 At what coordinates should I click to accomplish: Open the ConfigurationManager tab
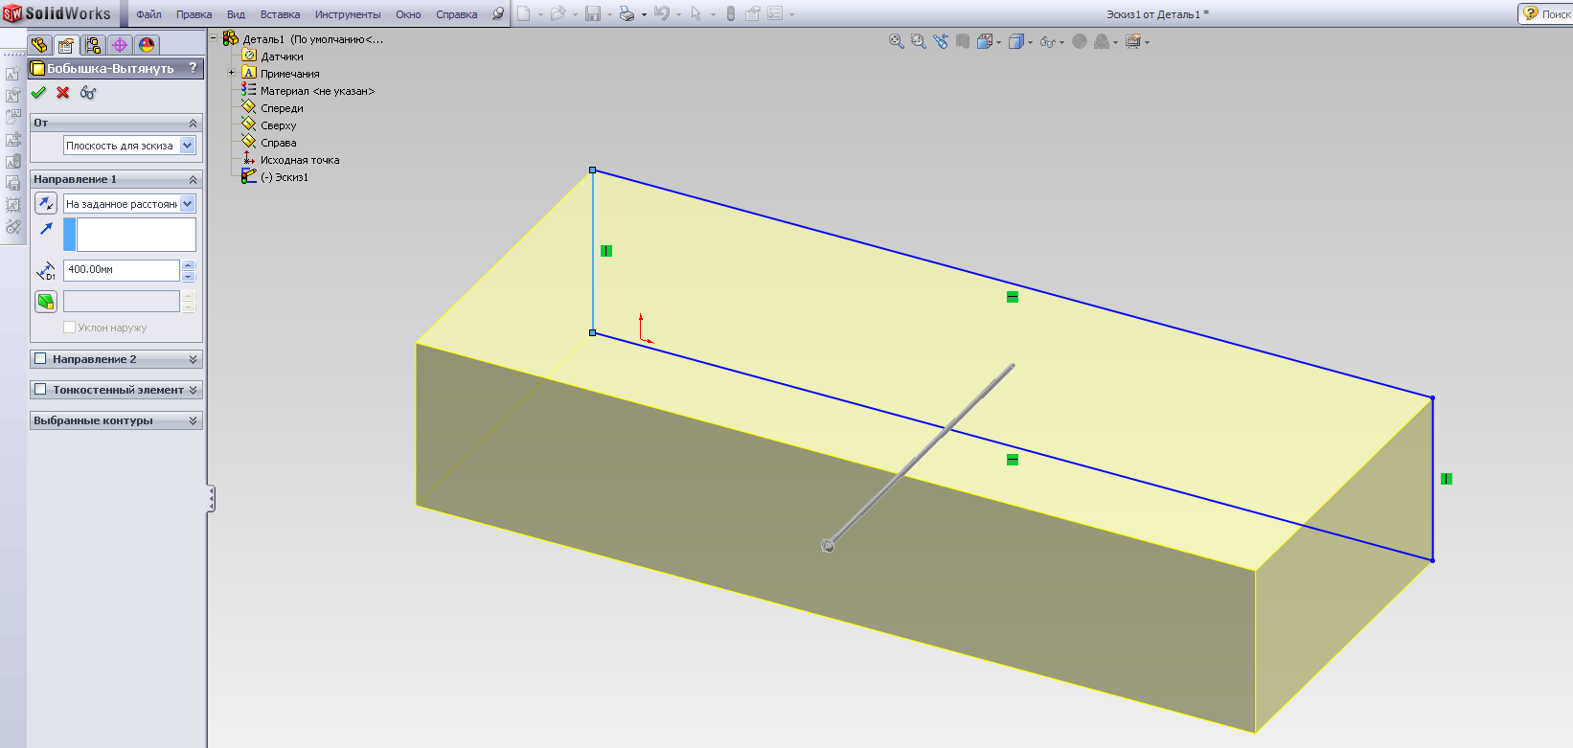[93, 45]
